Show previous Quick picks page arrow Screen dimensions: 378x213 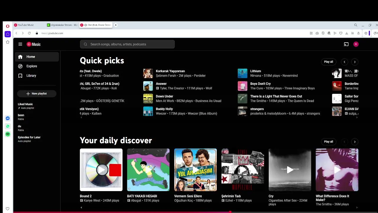click(344, 62)
